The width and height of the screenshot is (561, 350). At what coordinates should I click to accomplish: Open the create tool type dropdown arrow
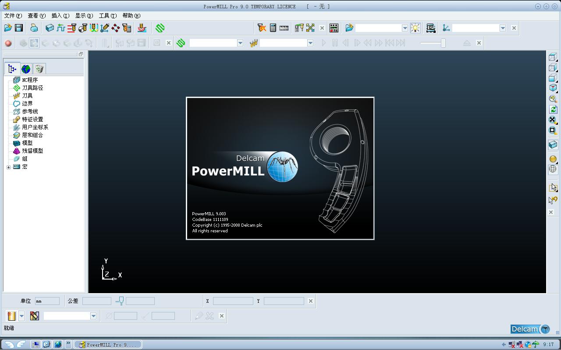pos(21,316)
